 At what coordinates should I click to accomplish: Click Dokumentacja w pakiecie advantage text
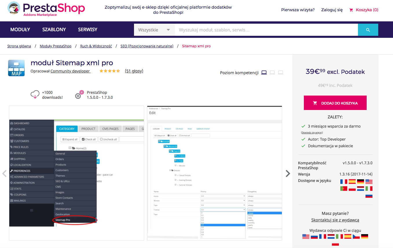click(330, 146)
